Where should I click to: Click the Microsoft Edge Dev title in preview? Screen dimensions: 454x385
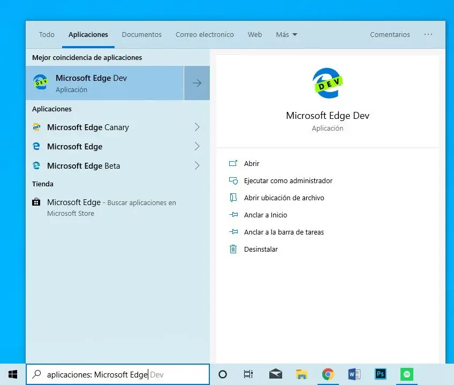pos(328,116)
